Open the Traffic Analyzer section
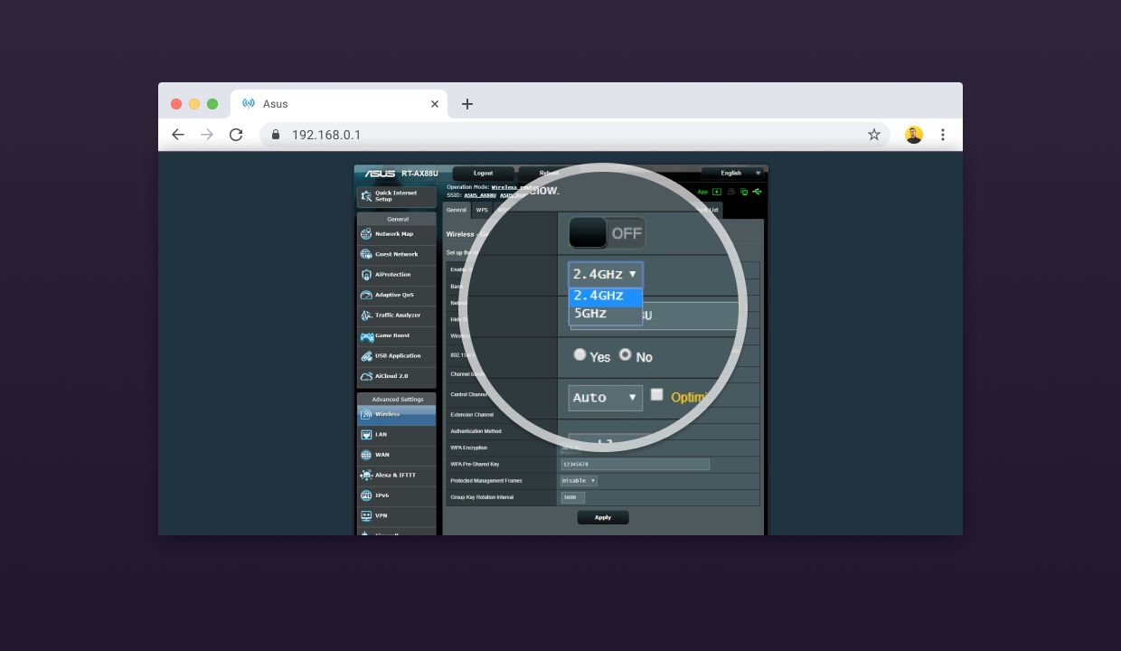 pos(396,316)
